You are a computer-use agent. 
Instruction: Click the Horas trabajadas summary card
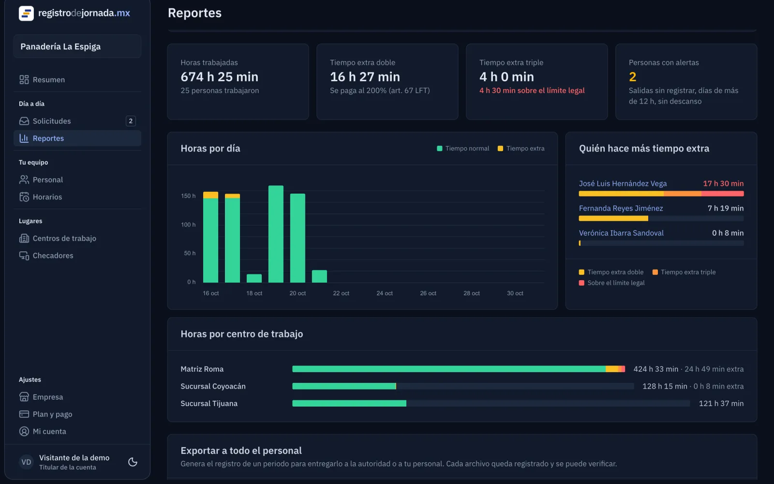(x=238, y=82)
